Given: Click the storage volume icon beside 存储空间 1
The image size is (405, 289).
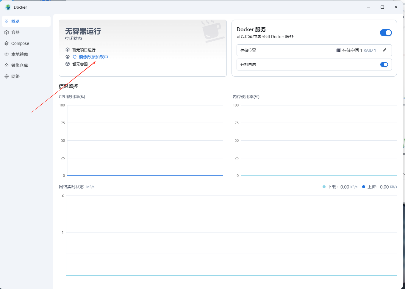Looking at the screenshot, I should [x=338, y=50].
